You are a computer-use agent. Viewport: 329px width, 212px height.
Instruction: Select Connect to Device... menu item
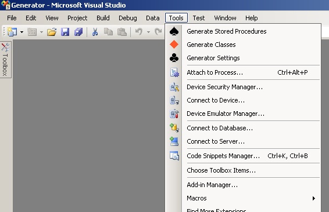click(243, 100)
